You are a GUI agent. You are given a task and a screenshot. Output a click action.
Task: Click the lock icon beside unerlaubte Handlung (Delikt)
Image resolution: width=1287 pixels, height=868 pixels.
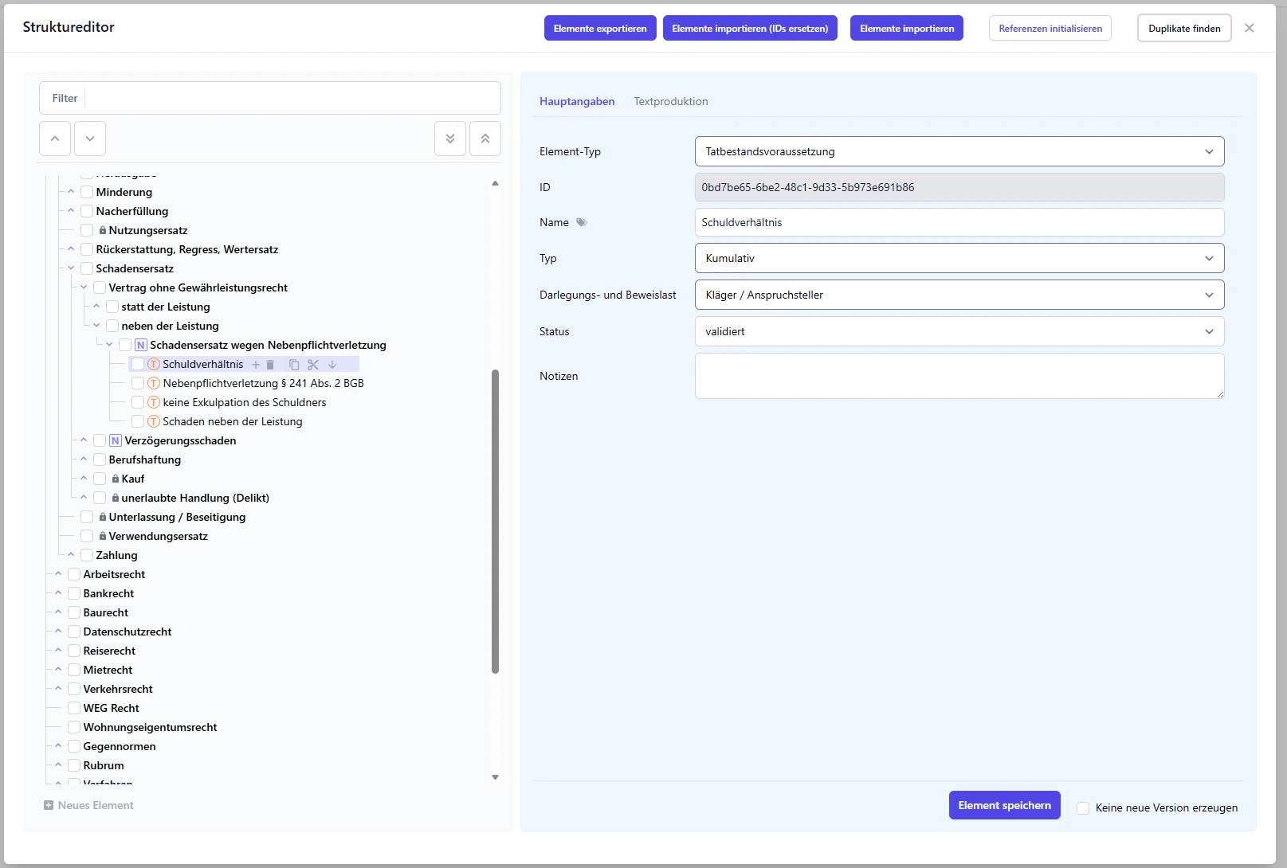click(x=116, y=498)
